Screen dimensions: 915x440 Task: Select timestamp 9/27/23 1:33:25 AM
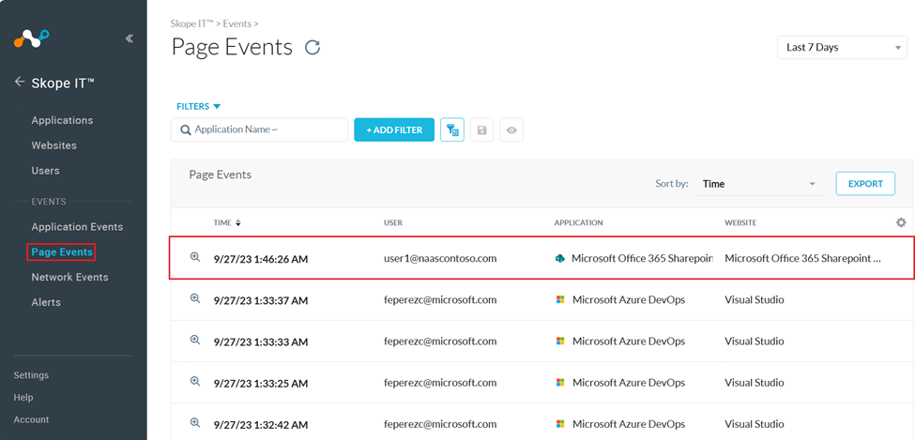tap(261, 383)
